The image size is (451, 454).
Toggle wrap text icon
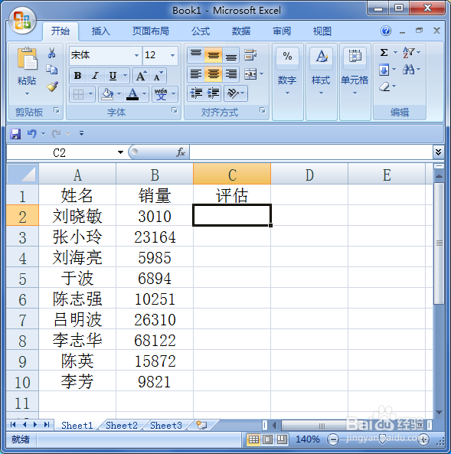click(250, 54)
